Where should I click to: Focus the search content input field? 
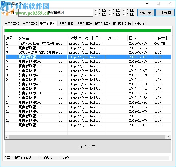tap(56, 13)
